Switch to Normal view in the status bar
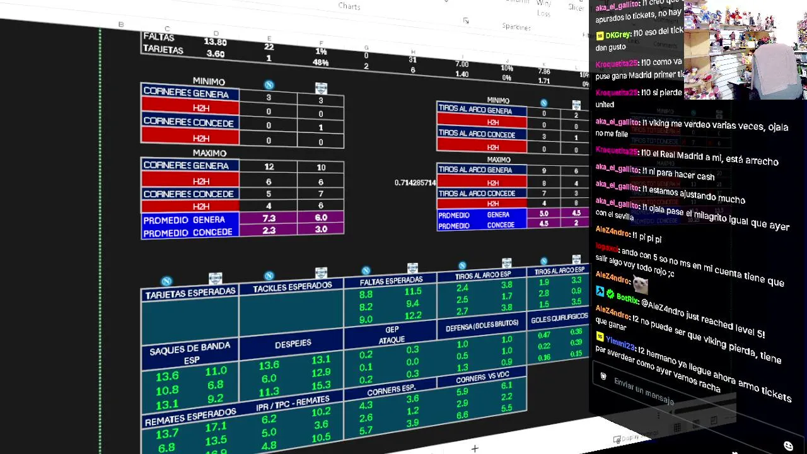This screenshot has width=807, height=454. [676, 428]
